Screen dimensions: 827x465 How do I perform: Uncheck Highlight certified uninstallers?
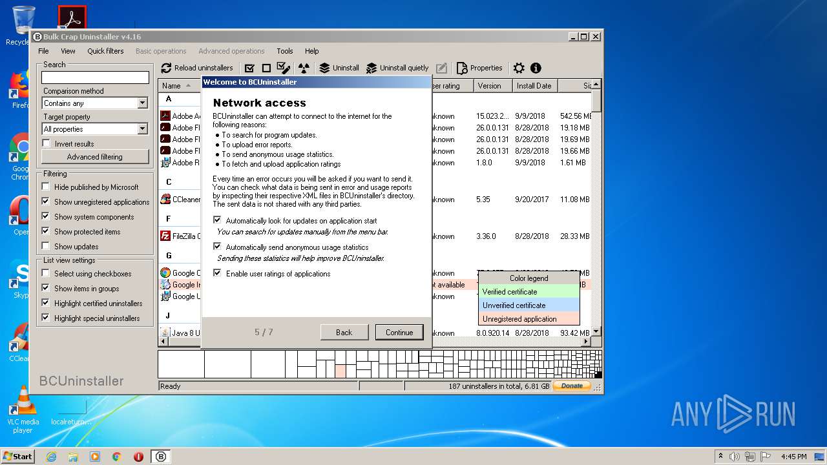[x=46, y=303]
